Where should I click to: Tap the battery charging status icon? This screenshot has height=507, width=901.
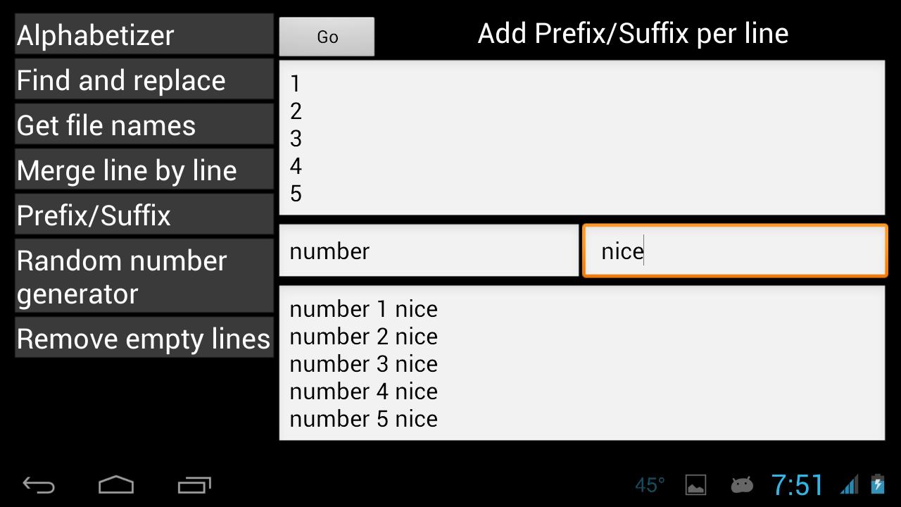(877, 484)
